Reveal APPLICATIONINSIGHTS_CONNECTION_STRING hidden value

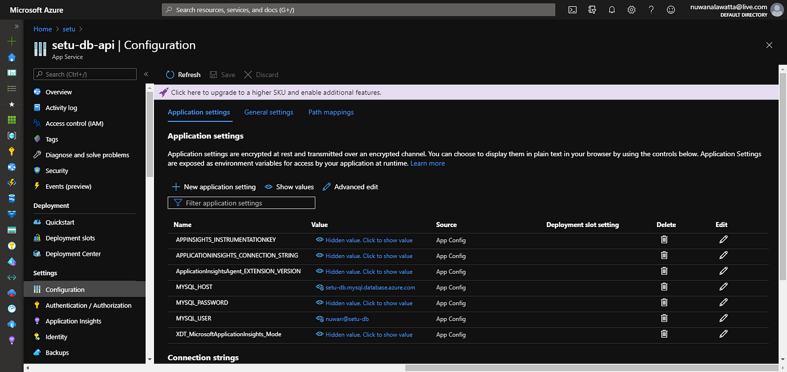(x=364, y=256)
